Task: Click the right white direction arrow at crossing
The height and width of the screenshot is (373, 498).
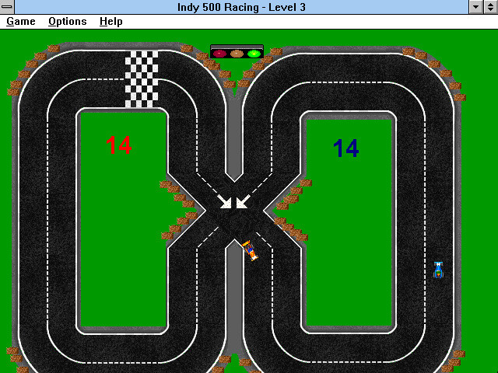Action: click(x=243, y=201)
